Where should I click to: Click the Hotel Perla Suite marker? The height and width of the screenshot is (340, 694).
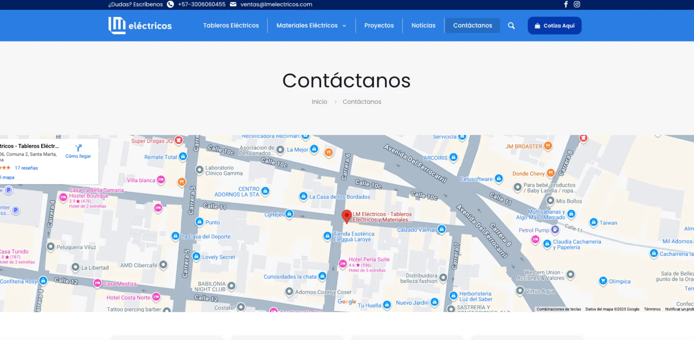point(343,264)
